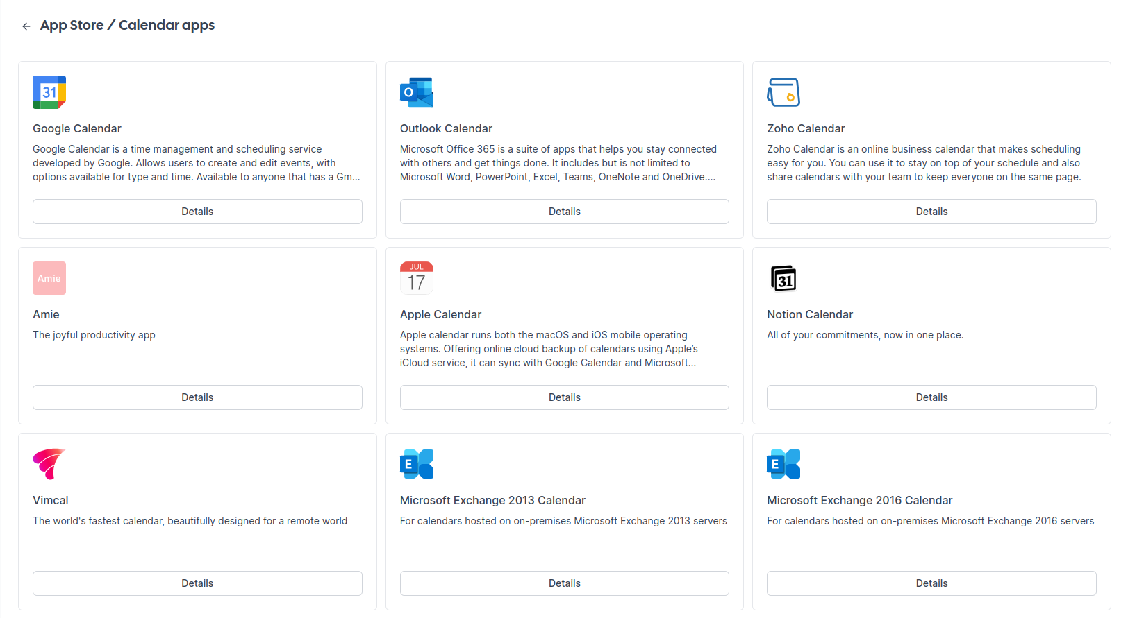Click the App Store / Calendar apps heading

[127, 26]
